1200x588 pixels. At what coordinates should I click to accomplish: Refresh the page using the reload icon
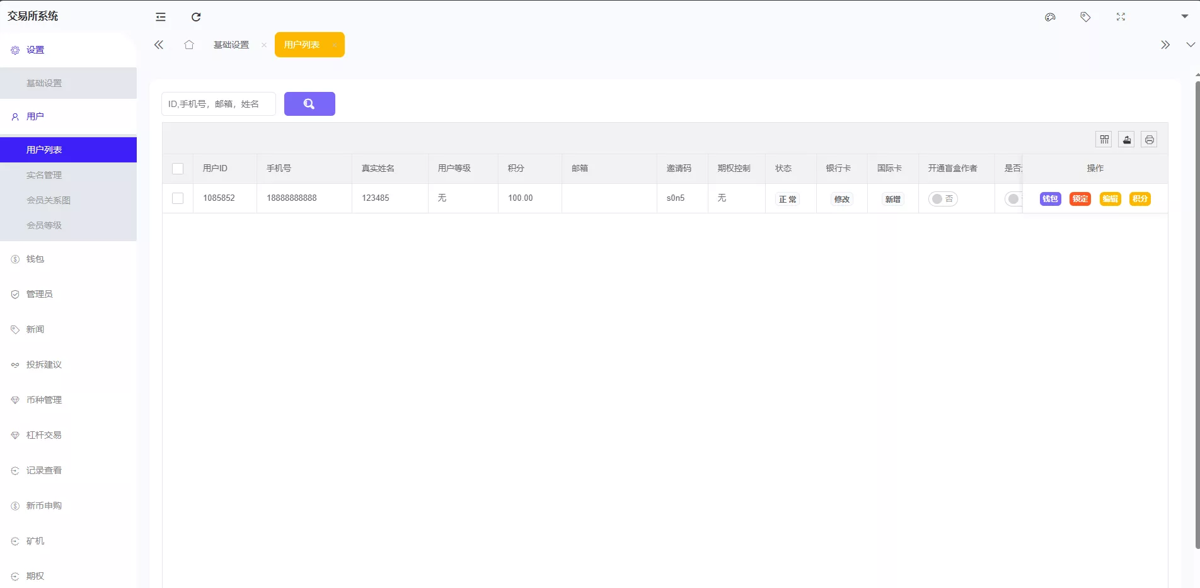point(196,17)
